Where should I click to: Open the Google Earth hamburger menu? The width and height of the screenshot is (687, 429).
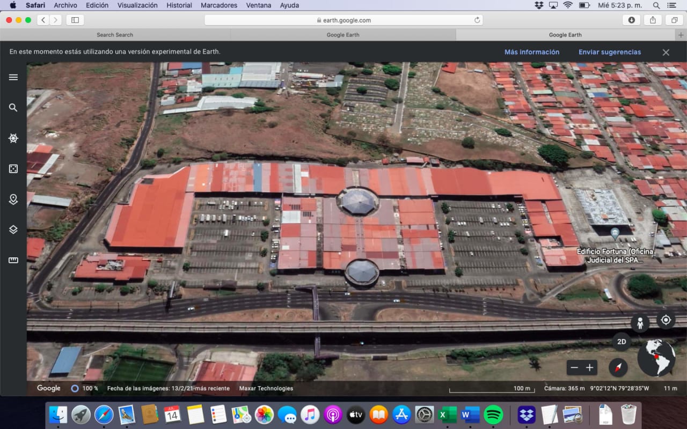(x=13, y=77)
